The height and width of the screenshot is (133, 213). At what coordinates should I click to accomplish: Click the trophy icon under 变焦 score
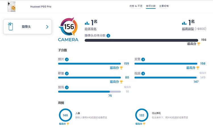(198, 68)
